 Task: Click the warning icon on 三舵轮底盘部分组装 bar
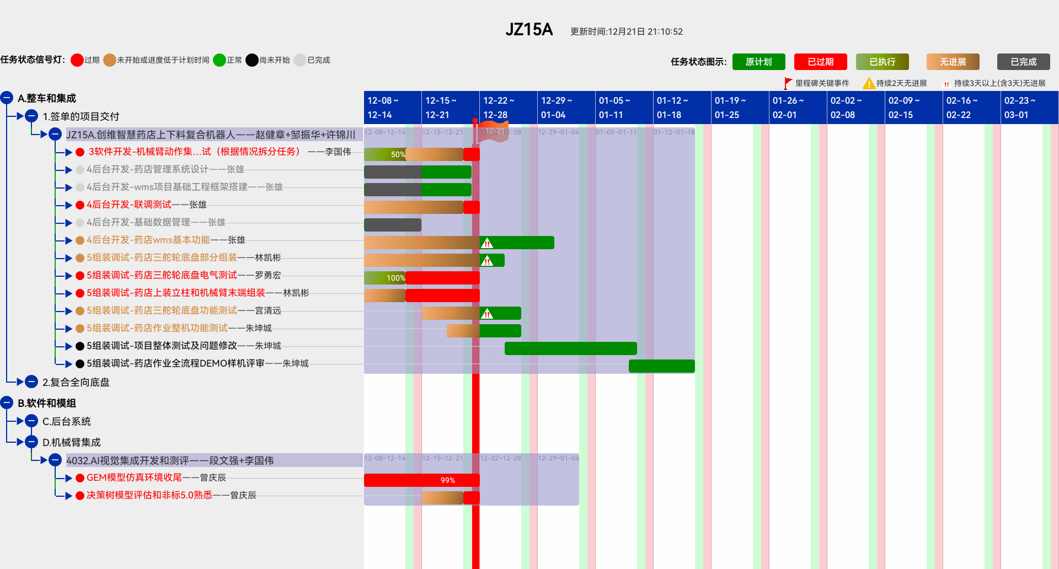pos(486,261)
